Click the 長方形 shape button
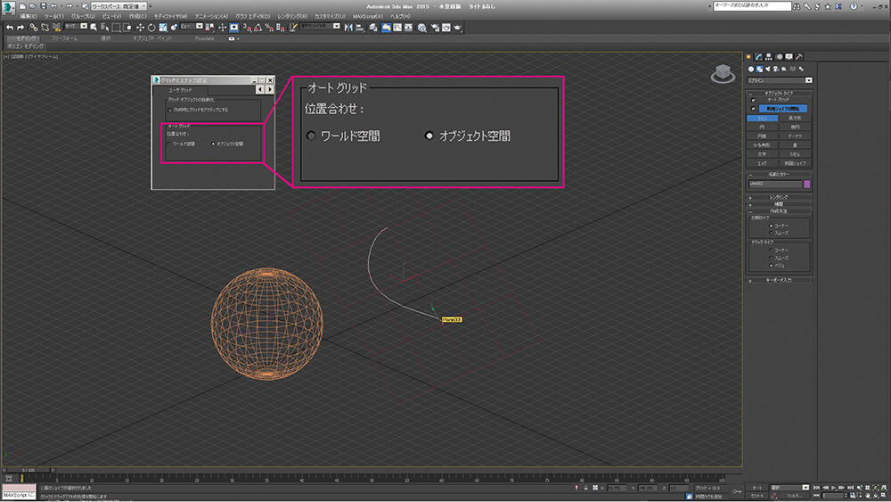This screenshot has width=891, height=502. 795,119
